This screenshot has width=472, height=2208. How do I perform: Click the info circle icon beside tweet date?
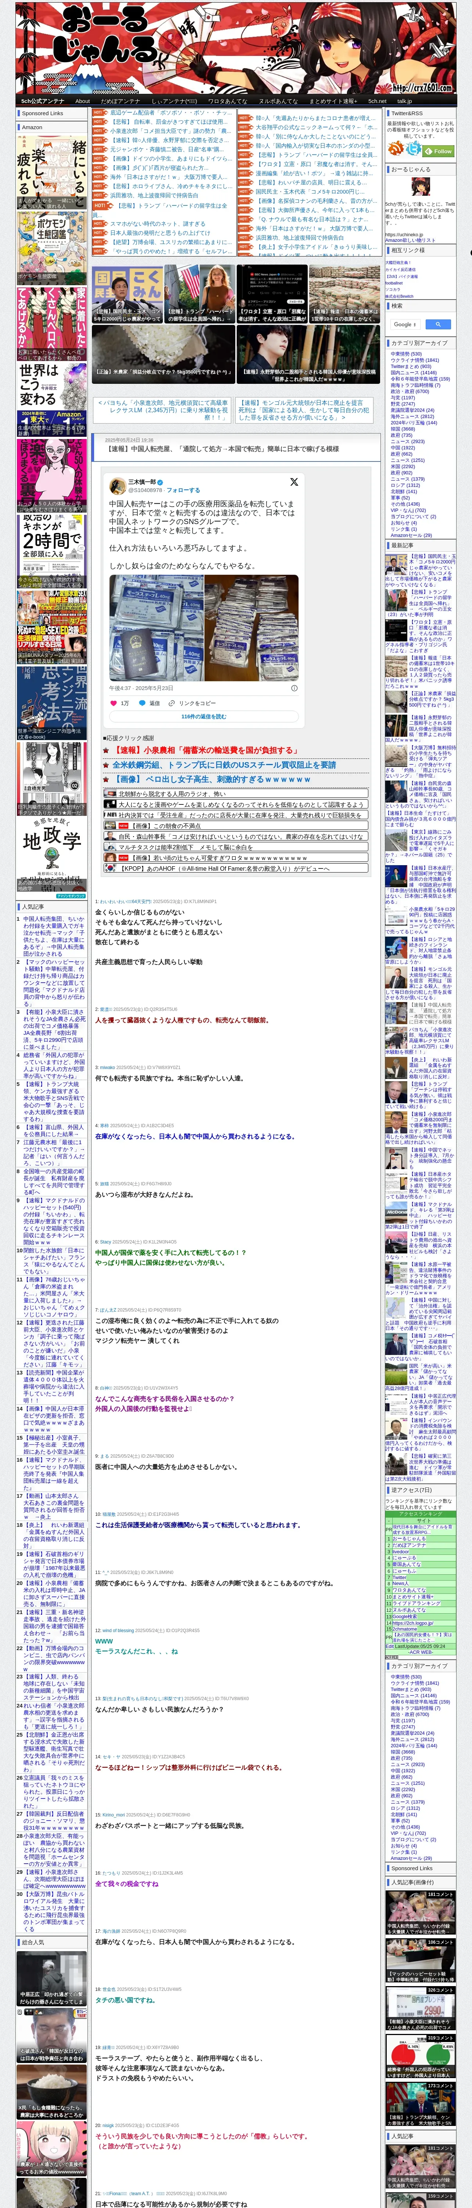pos(294,687)
